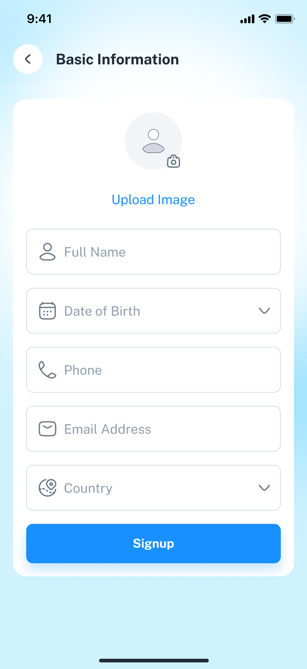Image resolution: width=307 pixels, height=669 pixels.
Task: Click the camera icon on avatar
Action: (x=174, y=162)
